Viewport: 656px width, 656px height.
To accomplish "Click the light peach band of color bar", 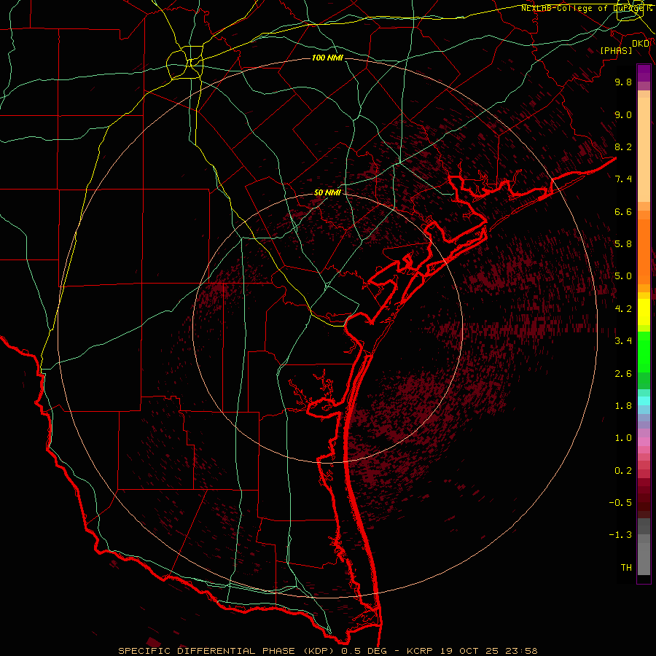I will 644,149.
